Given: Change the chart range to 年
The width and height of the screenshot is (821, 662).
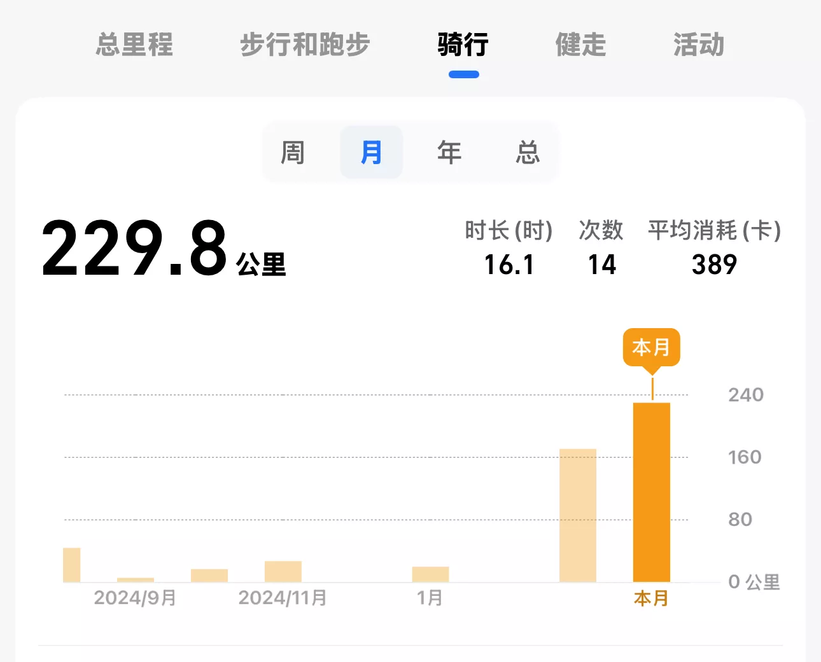Looking at the screenshot, I should point(449,153).
